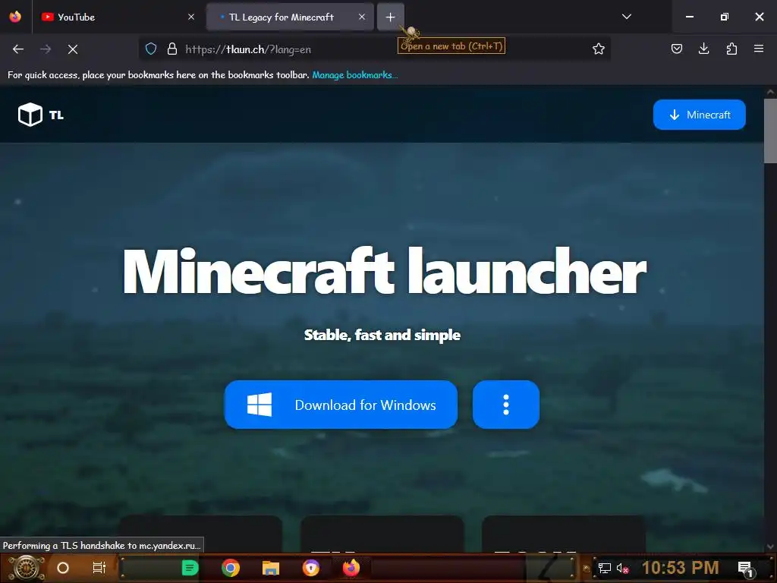Click the blue Minecraft download button in header
The height and width of the screenshot is (583, 777).
(699, 115)
